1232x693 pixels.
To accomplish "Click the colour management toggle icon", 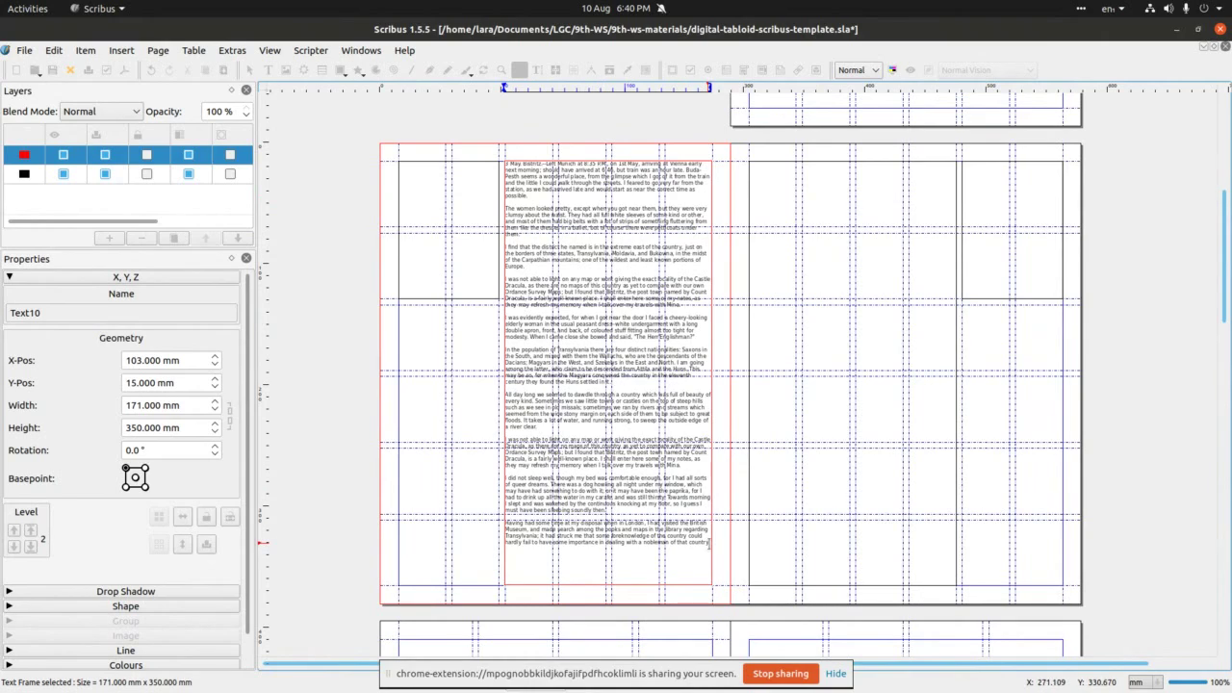I will pyautogui.click(x=892, y=70).
